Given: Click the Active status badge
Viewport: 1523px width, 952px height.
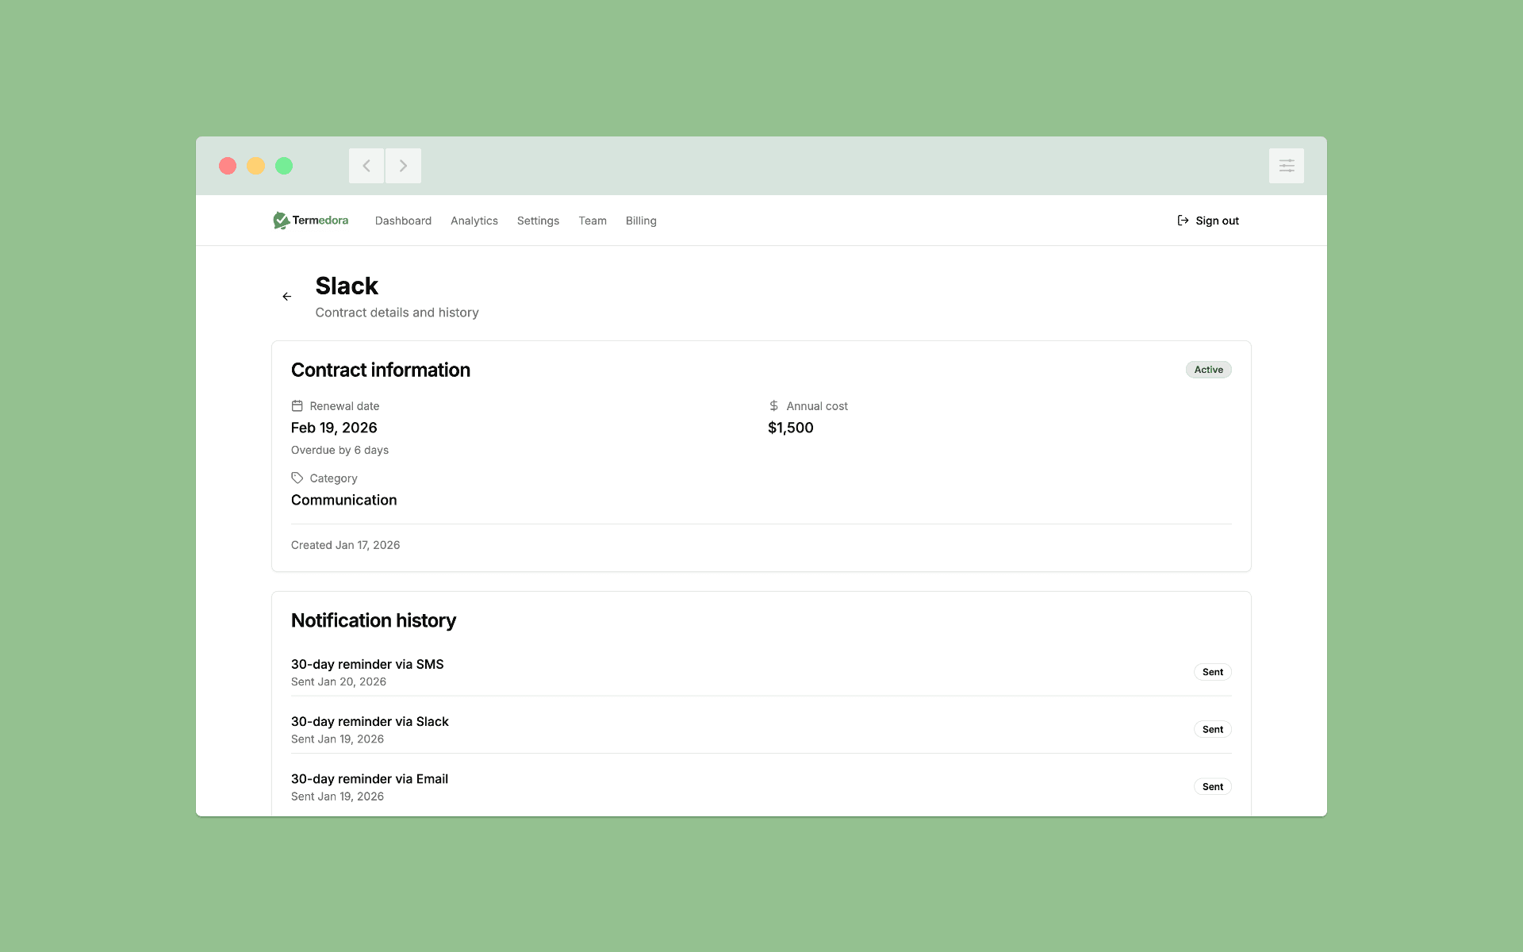Looking at the screenshot, I should pyautogui.click(x=1208, y=370).
